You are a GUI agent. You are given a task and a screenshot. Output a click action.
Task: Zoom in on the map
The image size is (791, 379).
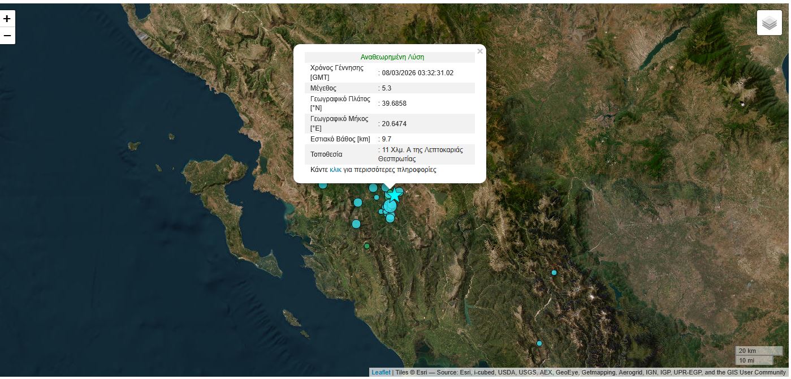(7, 19)
